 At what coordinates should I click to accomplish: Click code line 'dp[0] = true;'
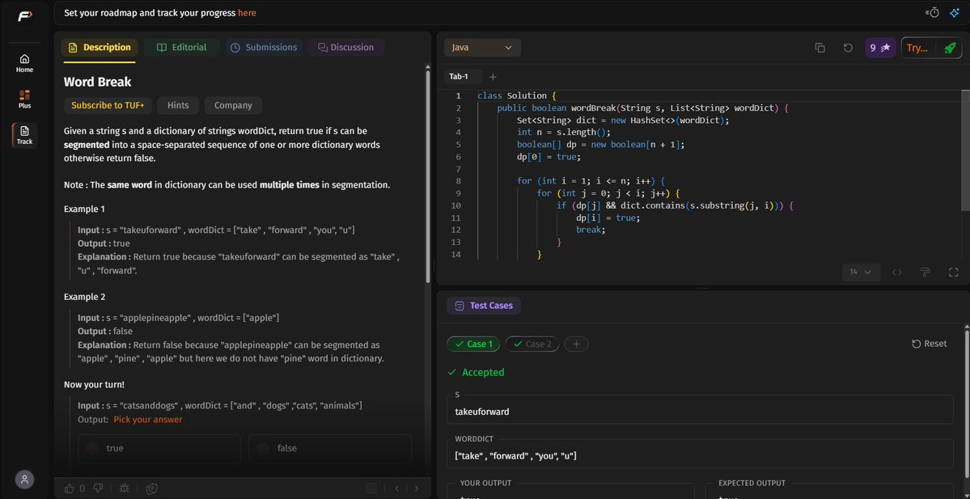[549, 156]
